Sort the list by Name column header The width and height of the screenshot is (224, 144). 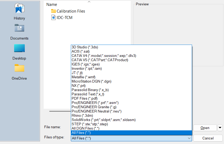pos(52,5)
